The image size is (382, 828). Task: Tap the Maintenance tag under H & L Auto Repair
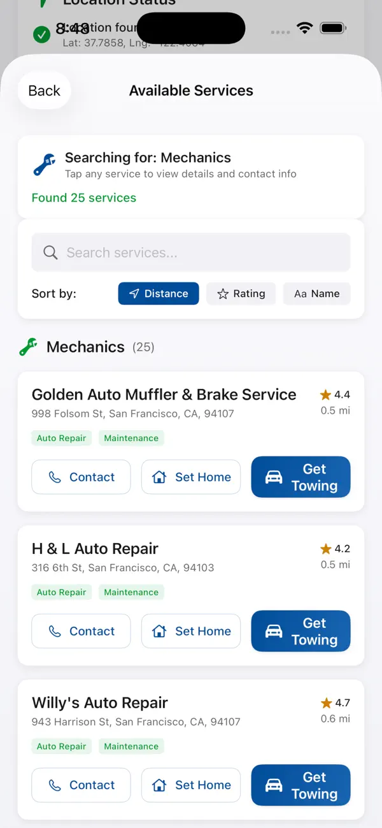131,592
